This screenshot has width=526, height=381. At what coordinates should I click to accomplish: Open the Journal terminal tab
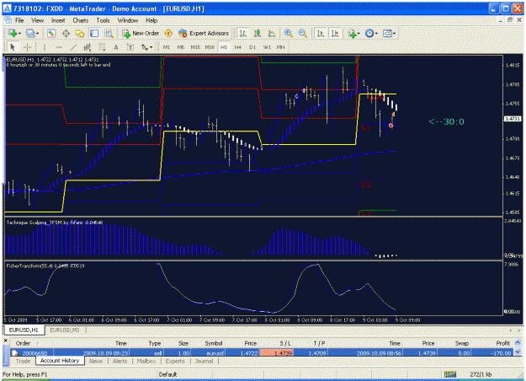pos(204,361)
